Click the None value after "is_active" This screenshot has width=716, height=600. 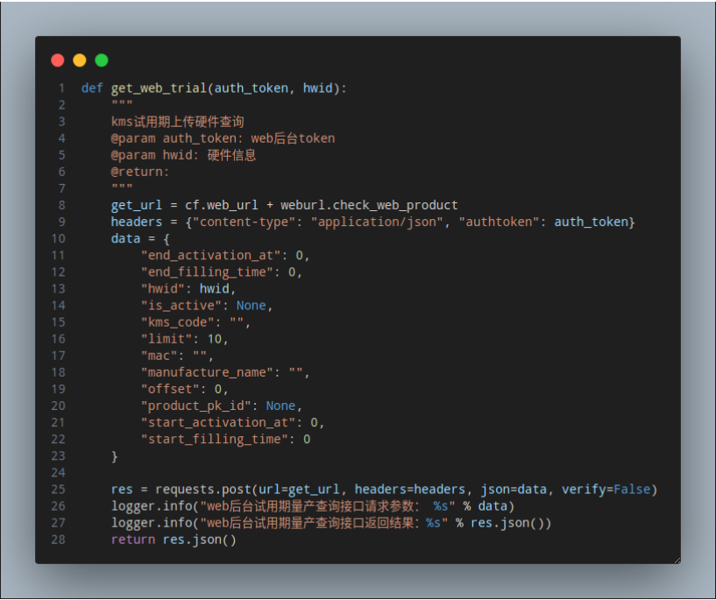(251, 306)
